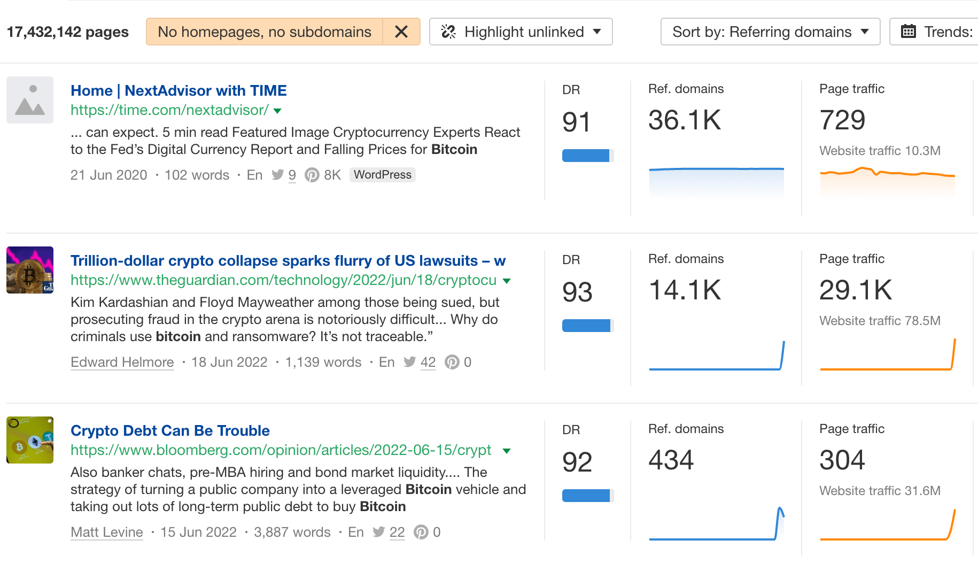Screen dimensions: 978x571
Task: Click the WordPress tag on the first result
Action: point(382,175)
